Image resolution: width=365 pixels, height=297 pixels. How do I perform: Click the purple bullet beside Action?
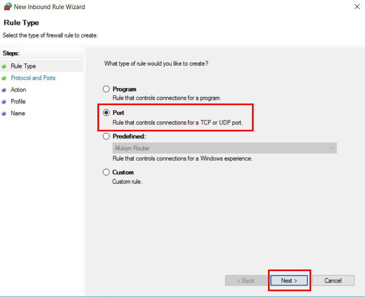pyautogui.click(x=4, y=90)
